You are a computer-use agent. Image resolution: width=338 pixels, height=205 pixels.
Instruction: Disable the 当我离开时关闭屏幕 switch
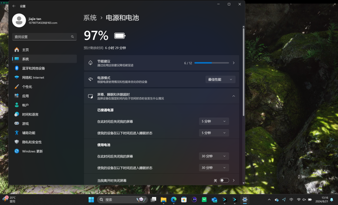coord(224,180)
